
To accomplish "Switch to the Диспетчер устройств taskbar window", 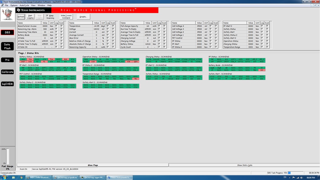I will click(x=65, y=178).
